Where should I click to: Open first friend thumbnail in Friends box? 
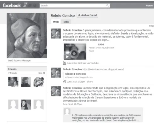[13, 82]
